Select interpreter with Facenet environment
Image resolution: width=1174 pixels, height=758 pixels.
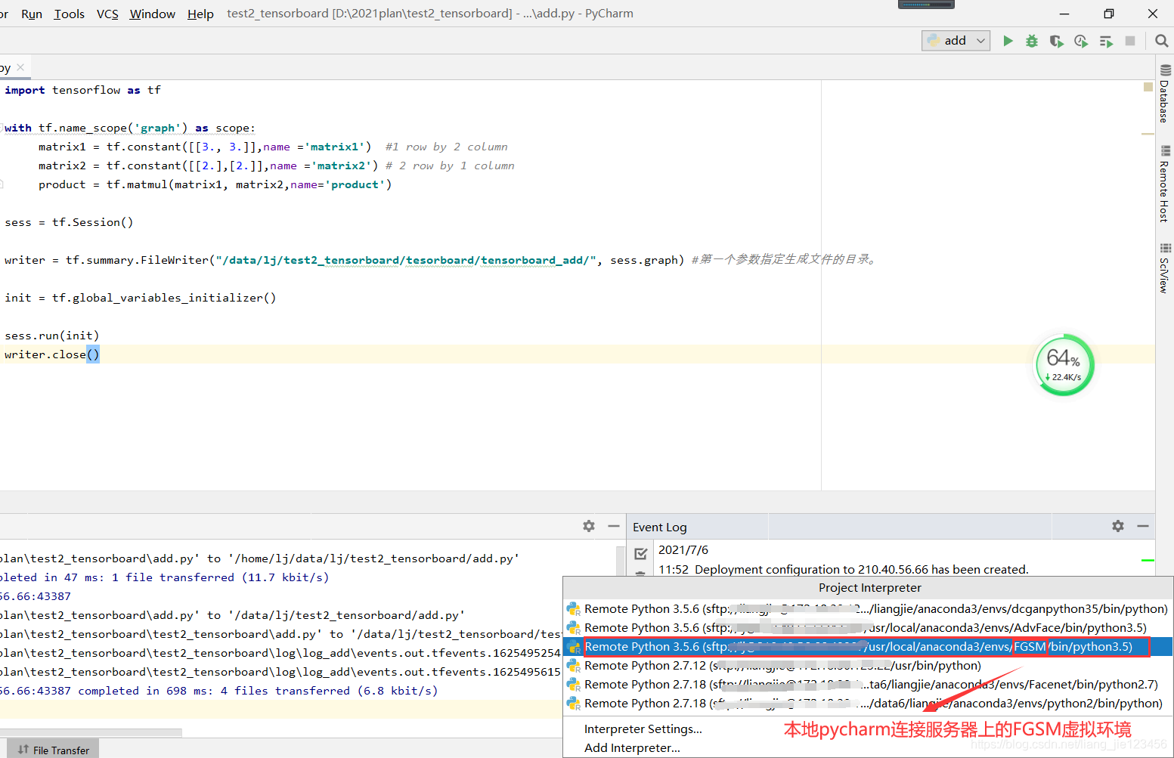(868, 685)
